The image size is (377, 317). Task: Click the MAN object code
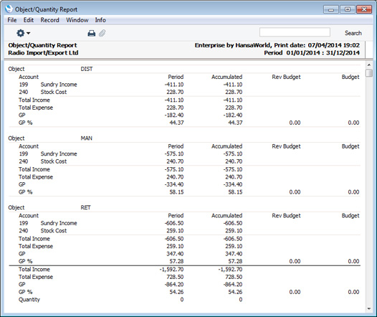(x=86, y=138)
